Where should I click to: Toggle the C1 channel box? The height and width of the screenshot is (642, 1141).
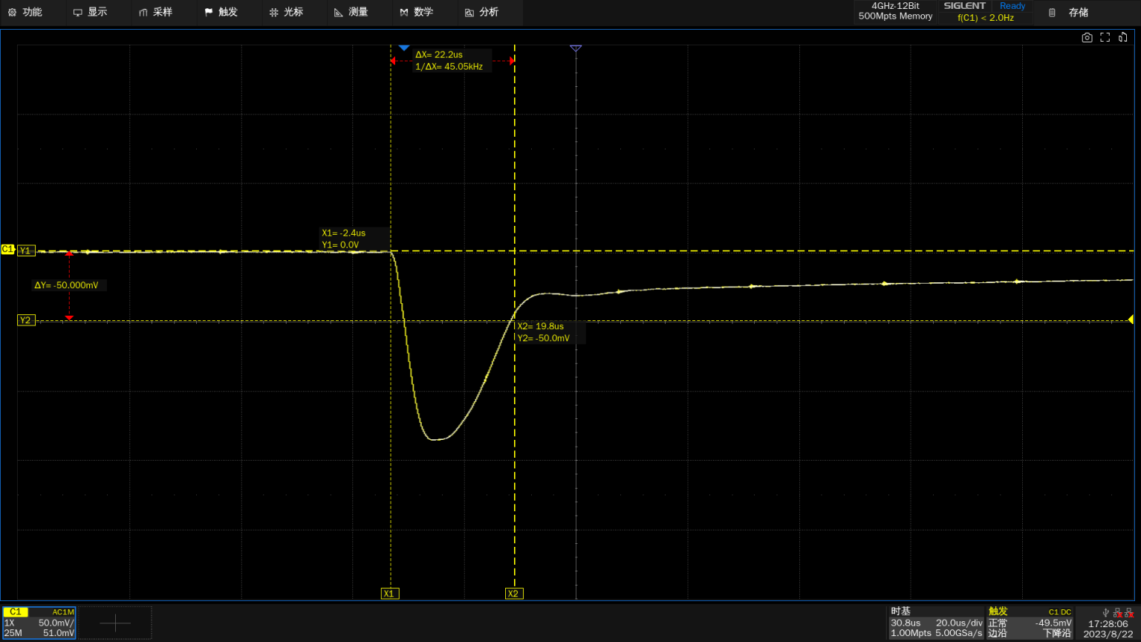click(x=39, y=623)
